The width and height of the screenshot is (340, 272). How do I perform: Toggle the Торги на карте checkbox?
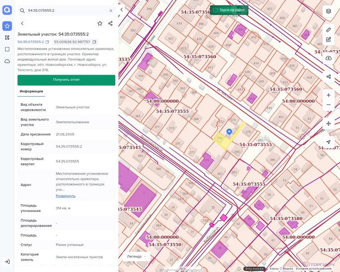click(x=215, y=10)
